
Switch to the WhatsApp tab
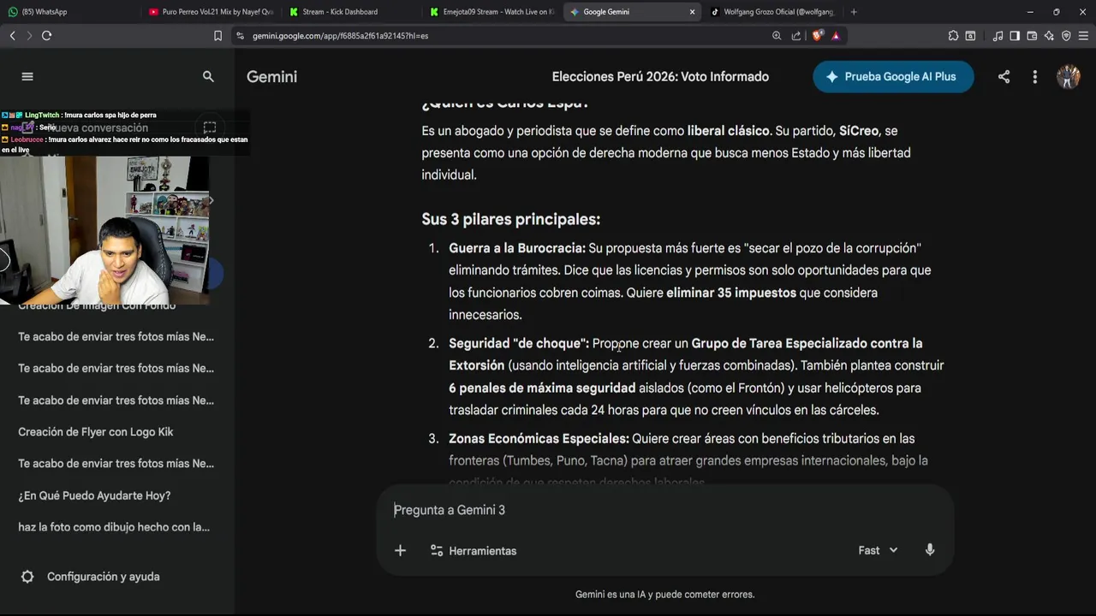[x=70, y=12]
